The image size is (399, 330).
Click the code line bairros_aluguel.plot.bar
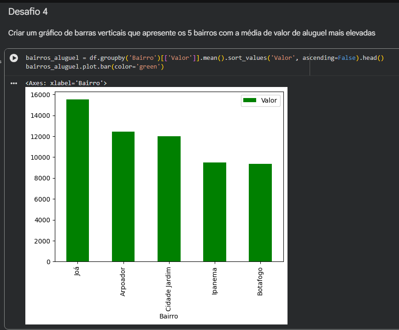[x=94, y=67]
